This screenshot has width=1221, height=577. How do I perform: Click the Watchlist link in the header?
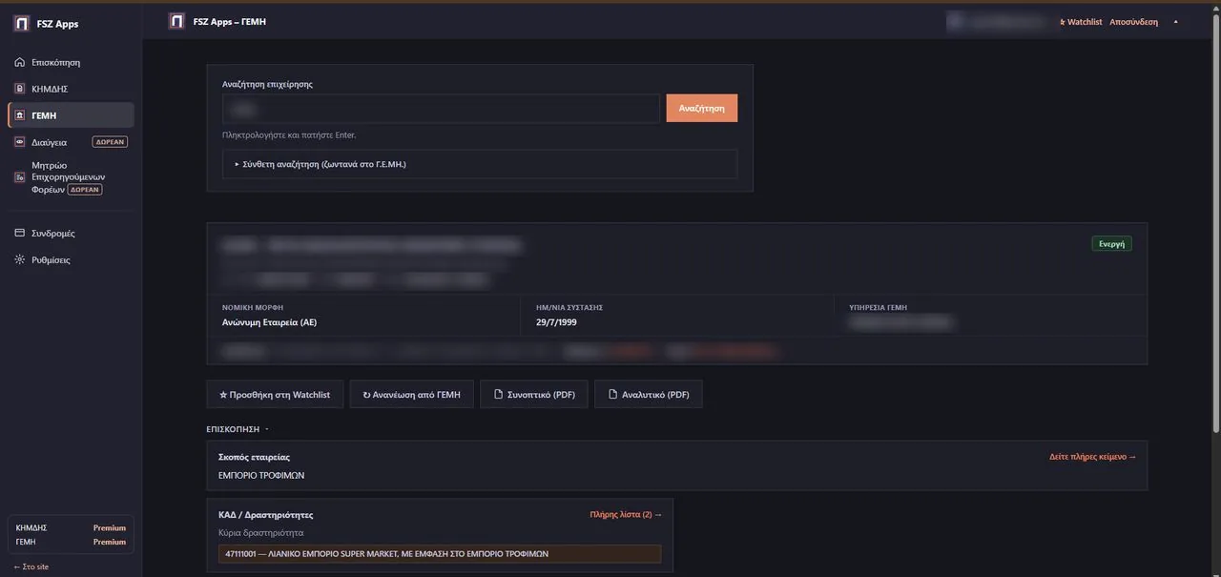(1081, 22)
